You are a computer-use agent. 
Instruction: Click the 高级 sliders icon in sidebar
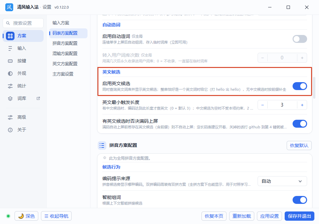(x=10, y=117)
